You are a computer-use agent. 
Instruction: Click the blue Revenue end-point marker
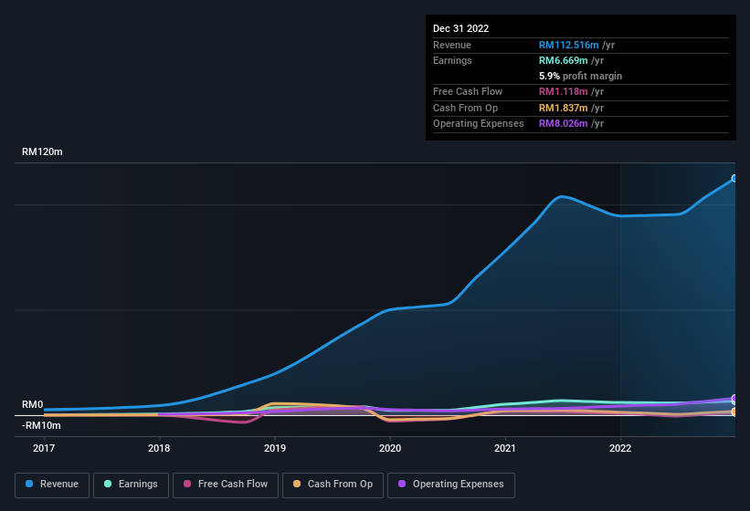734,178
